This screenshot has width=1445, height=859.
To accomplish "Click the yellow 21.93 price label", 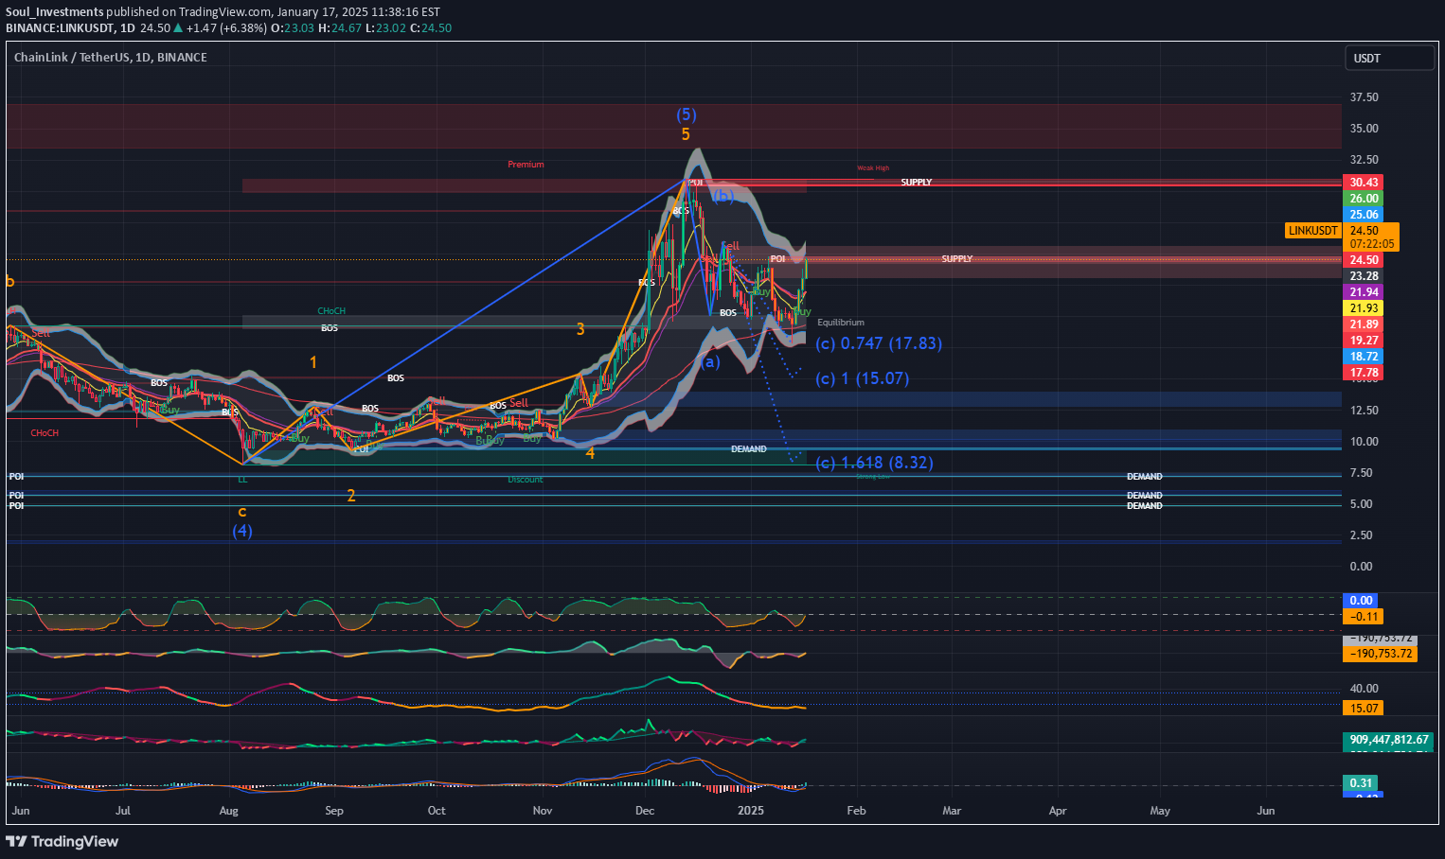I will 1364,308.
